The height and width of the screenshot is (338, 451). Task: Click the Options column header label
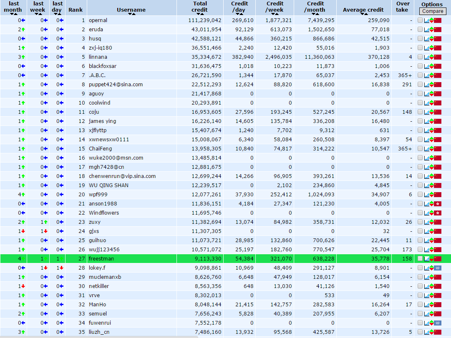[x=432, y=4]
